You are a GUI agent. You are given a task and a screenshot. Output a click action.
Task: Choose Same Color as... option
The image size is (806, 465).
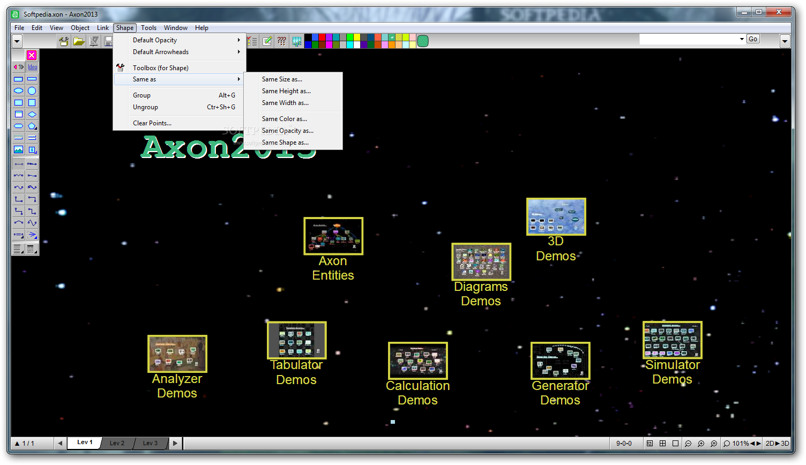coord(293,119)
